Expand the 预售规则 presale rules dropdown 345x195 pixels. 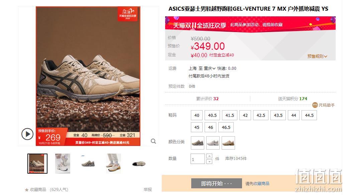317,56
